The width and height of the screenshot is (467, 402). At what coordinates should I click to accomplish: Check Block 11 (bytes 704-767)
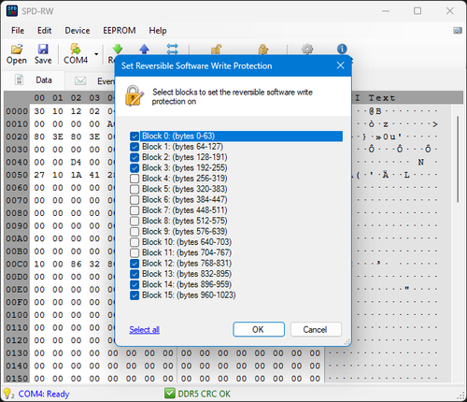[x=134, y=252]
